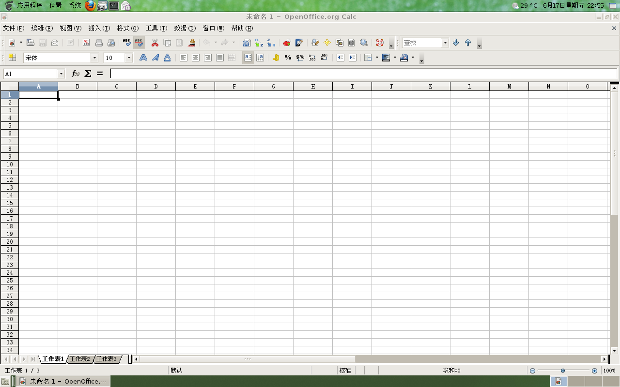Toggle left-to-right text direction icon

(248, 58)
